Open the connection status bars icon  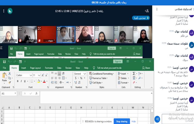coord(10,11)
